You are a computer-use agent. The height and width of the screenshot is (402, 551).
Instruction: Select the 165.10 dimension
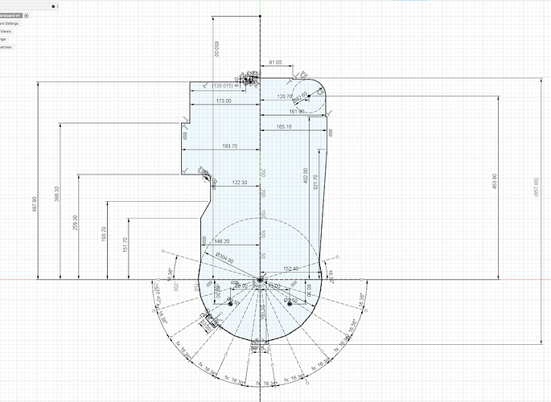284,126
